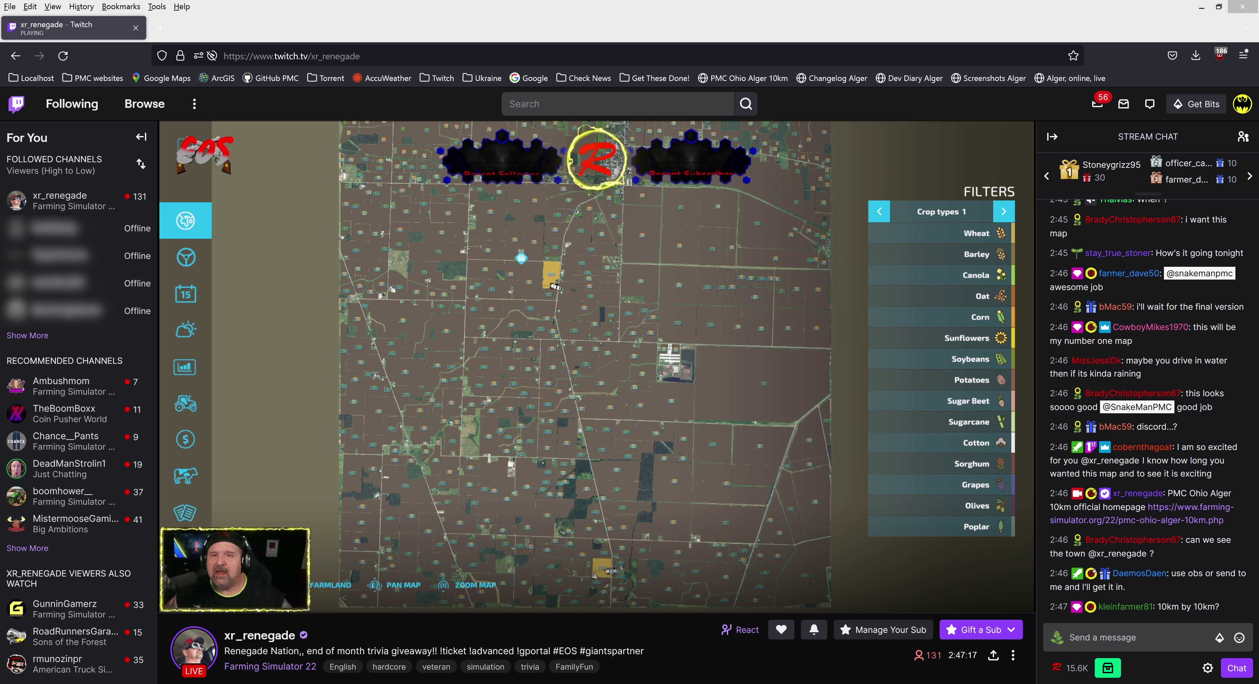Open the Bookmarks menu
Image resolution: width=1259 pixels, height=684 pixels.
121,6
